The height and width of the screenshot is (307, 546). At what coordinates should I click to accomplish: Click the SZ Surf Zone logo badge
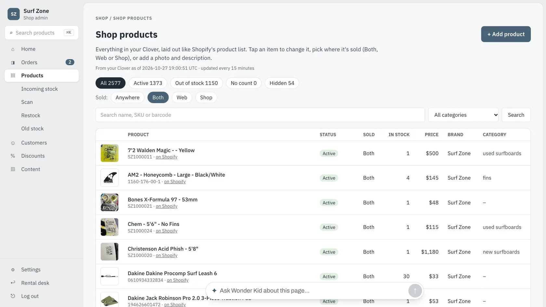point(14,14)
